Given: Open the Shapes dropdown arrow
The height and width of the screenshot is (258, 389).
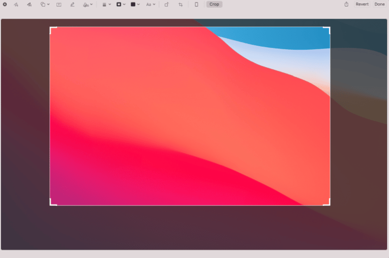Looking at the screenshot, I should coord(48,5).
